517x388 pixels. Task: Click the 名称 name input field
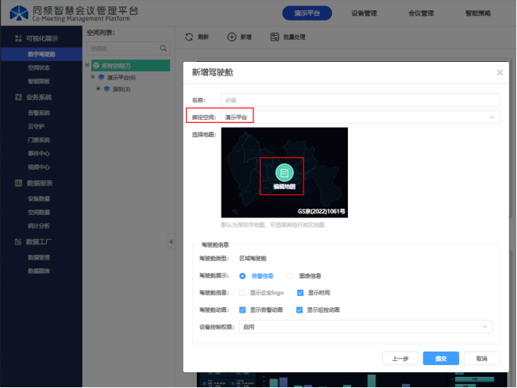360,100
